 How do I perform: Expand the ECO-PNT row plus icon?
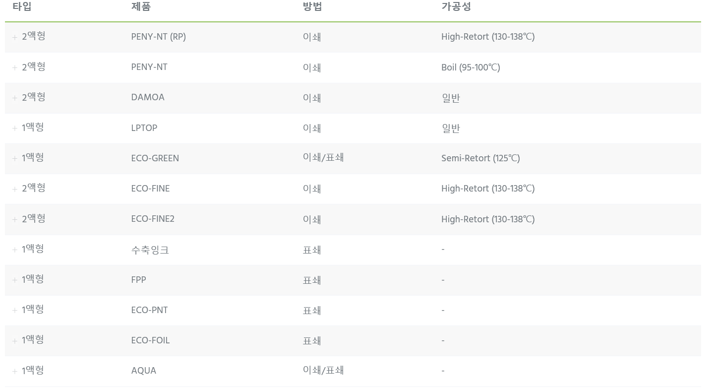[x=15, y=310]
